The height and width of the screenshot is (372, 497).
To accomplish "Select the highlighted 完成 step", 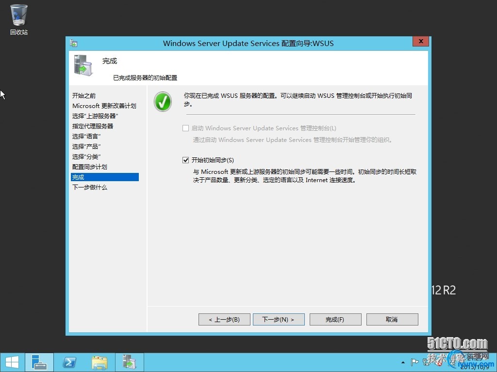I will coord(105,177).
